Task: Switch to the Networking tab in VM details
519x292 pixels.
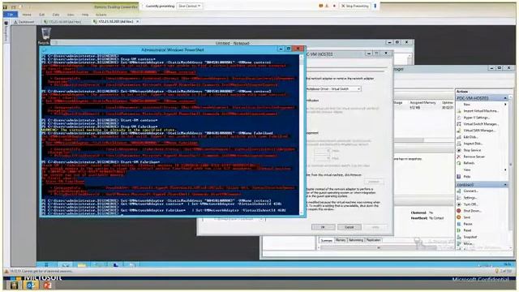Action: [x=356, y=240]
